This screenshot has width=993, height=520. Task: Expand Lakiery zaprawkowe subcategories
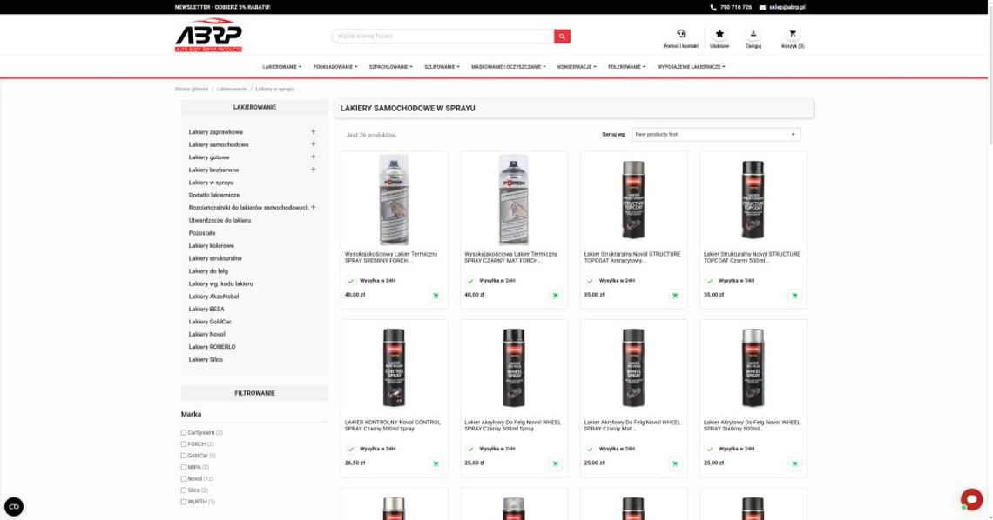(x=313, y=131)
